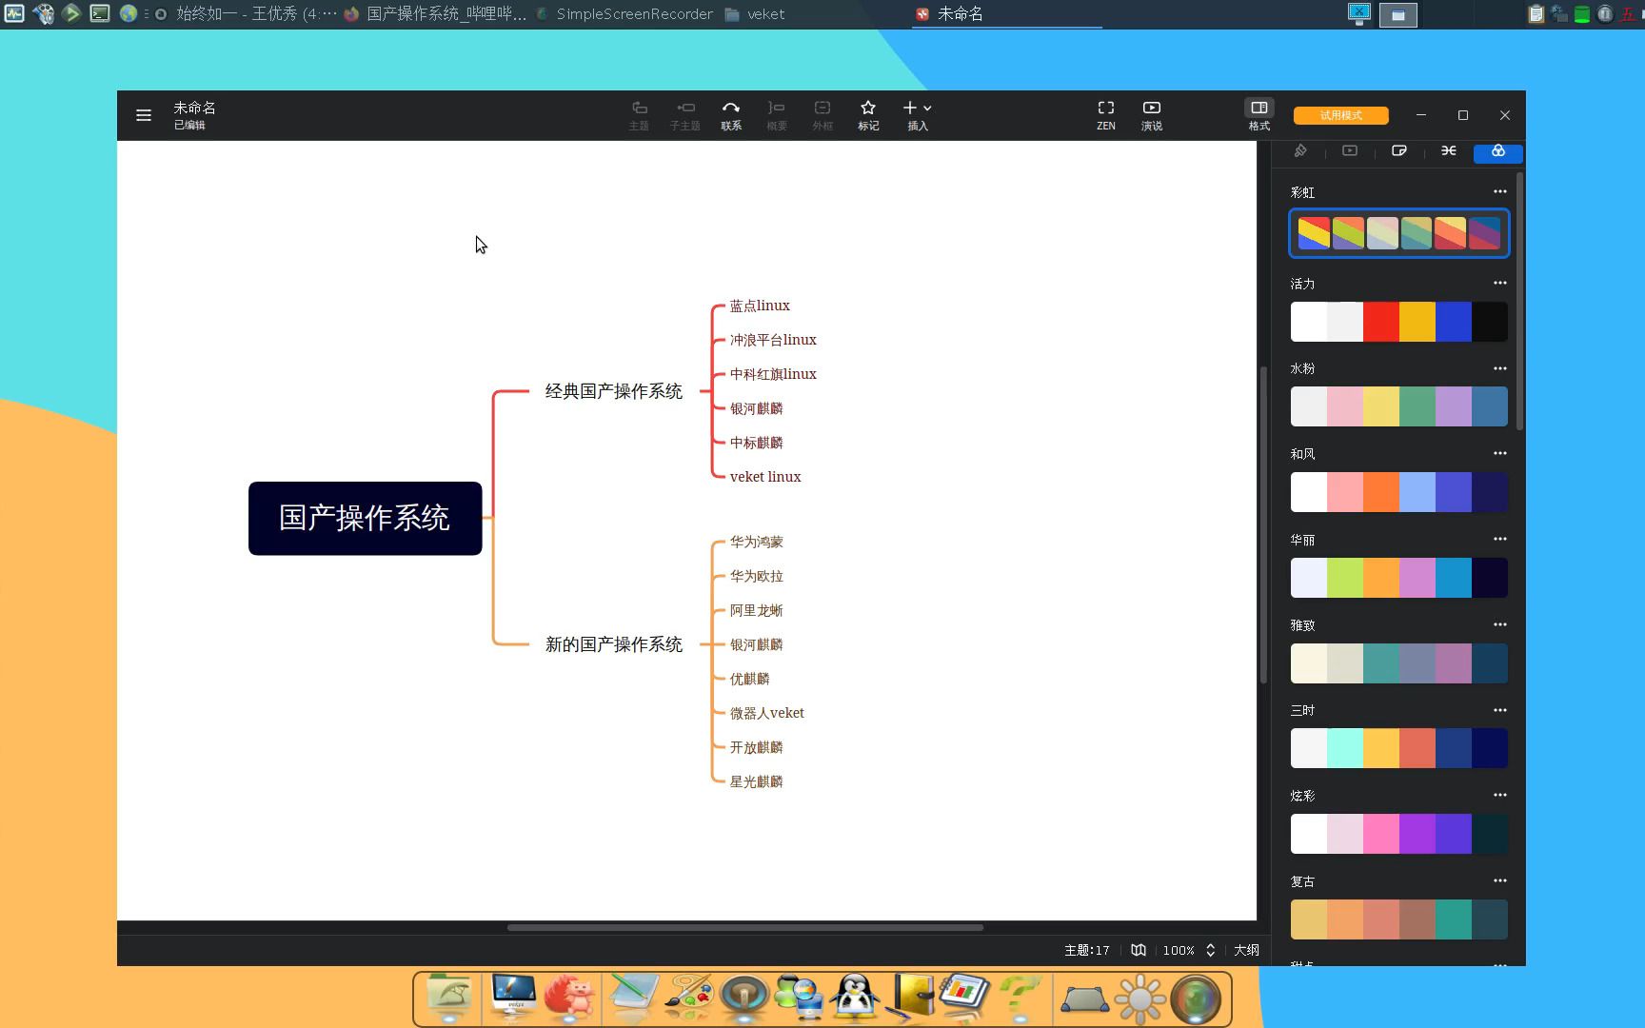Image resolution: width=1645 pixels, height=1028 pixels.
Task: Switch to SimpleScreenRecorder taskbar window
Action: click(x=624, y=14)
